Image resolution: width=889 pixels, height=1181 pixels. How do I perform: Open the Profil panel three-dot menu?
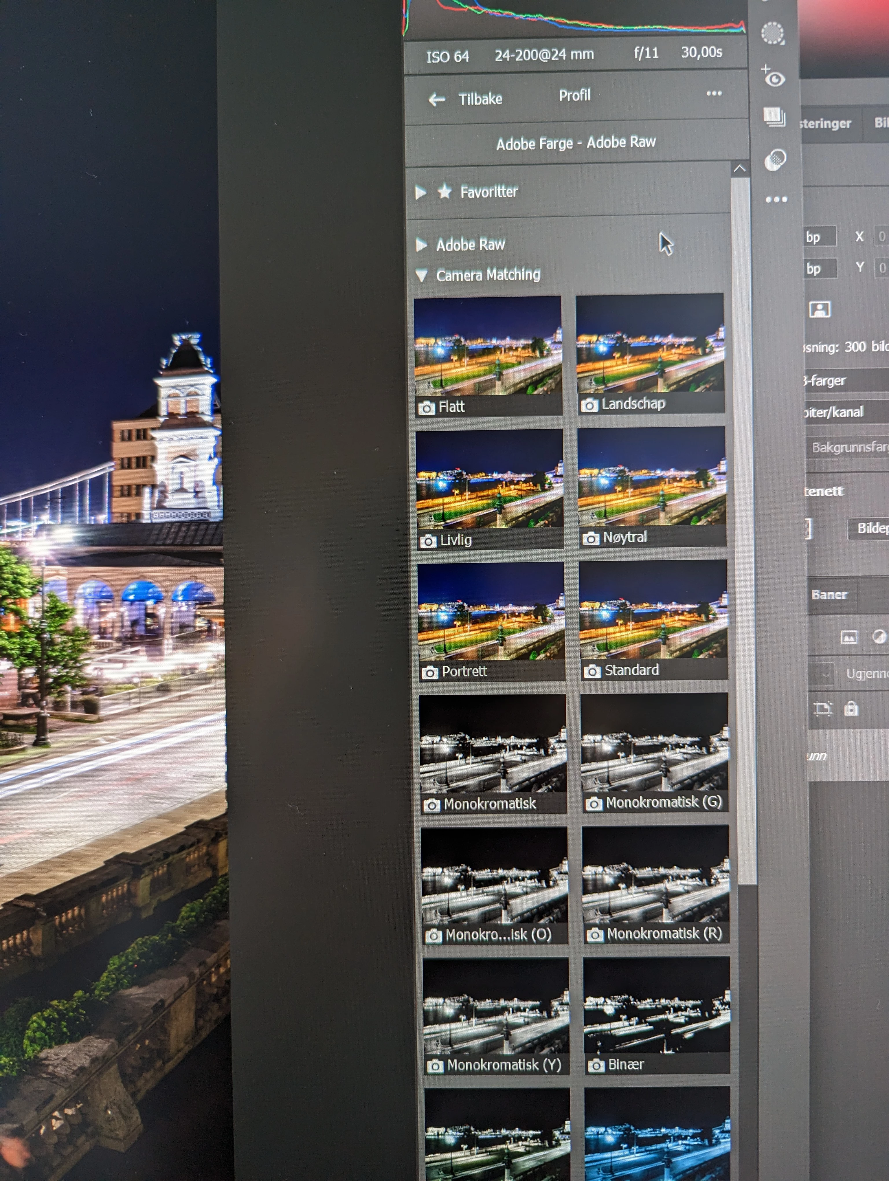point(714,93)
